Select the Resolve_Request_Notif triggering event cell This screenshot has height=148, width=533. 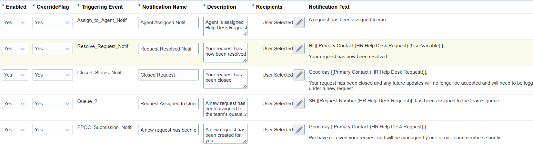103,46
